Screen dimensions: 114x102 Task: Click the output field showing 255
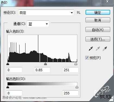click(70, 93)
